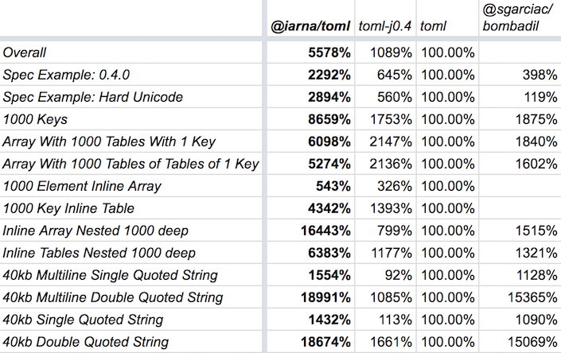Select the 40kb Single Quoted String label
This screenshot has width=561, height=353.
click(84, 320)
